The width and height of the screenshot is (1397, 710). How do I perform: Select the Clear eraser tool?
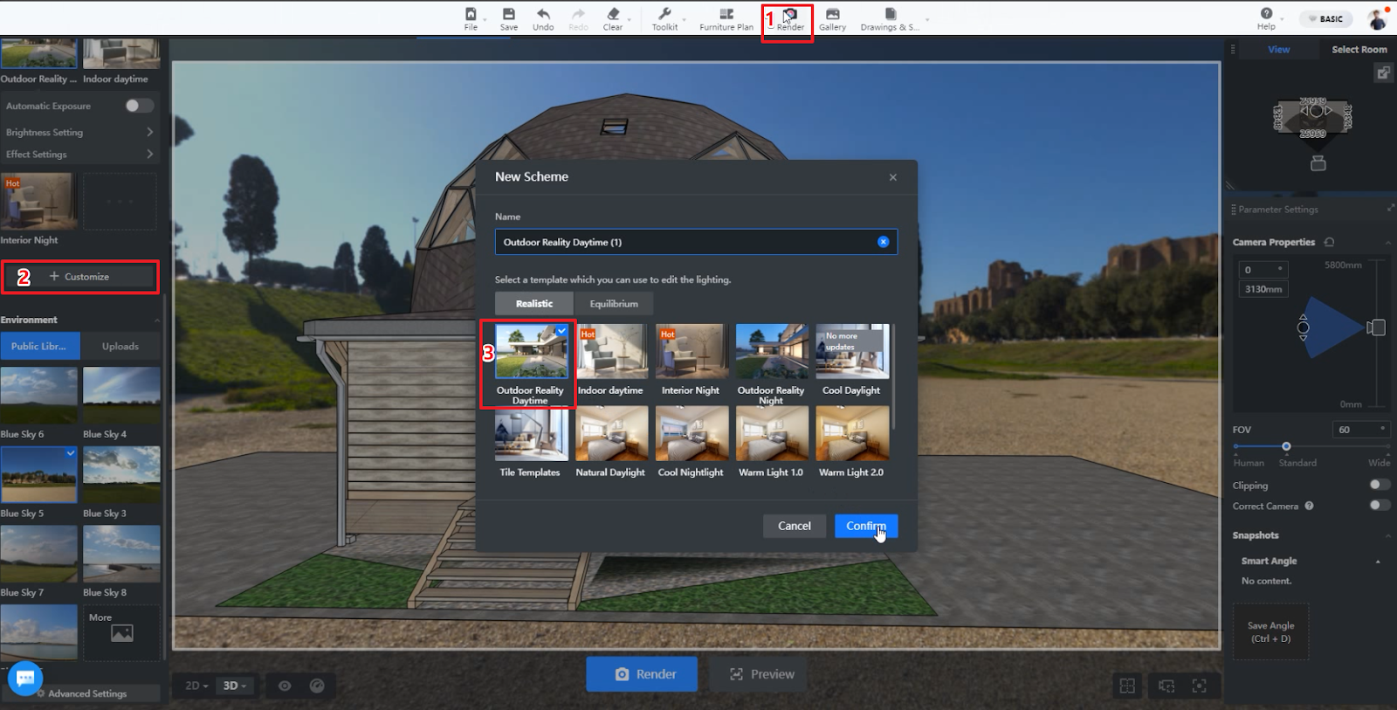pos(613,15)
